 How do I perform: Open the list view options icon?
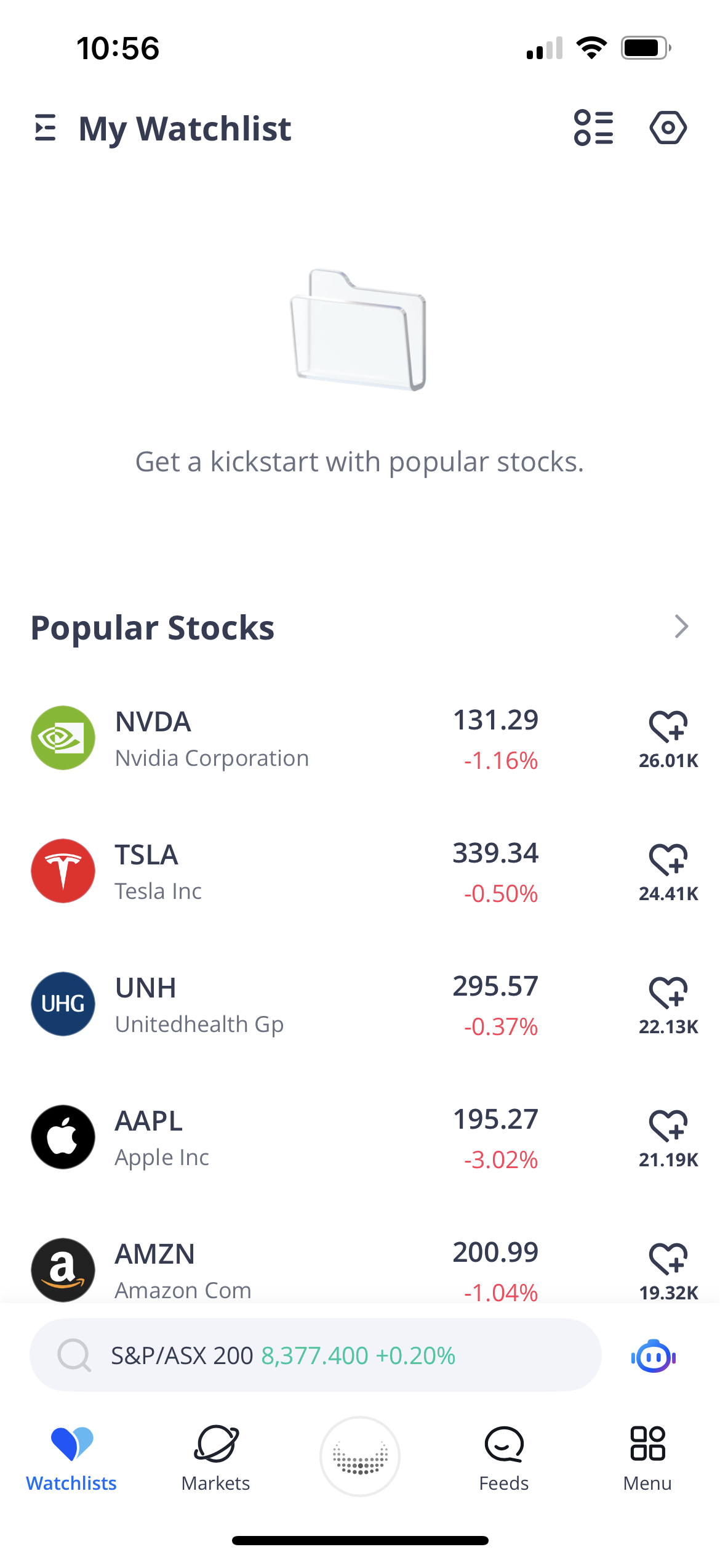593,128
